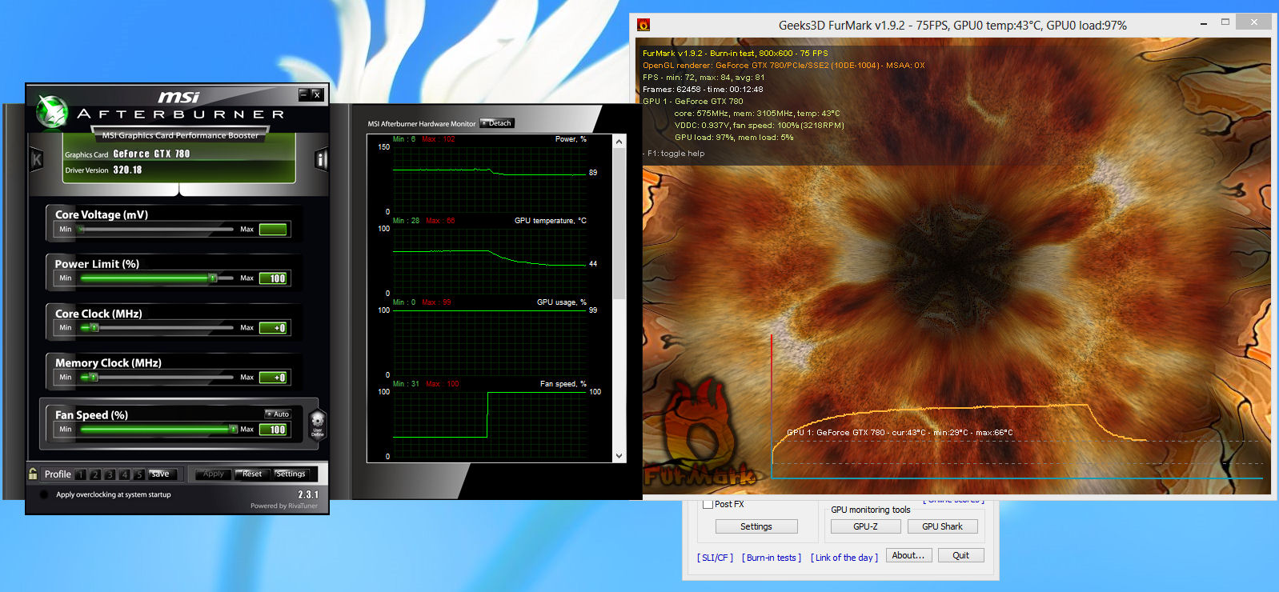Screen dimensions: 1279x592
Task: Open FurMark Settings button
Action: point(756,526)
